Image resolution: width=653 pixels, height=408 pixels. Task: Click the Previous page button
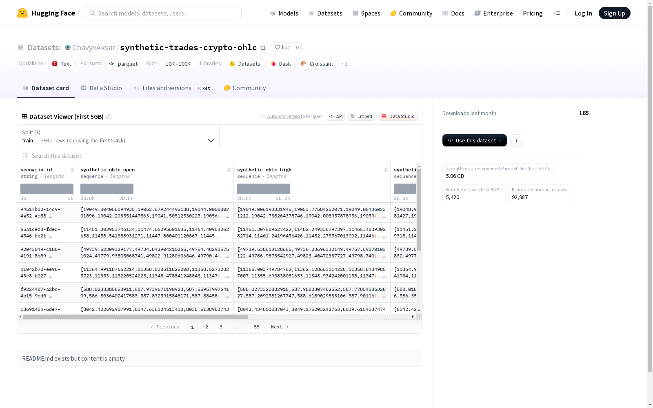pyautogui.click(x=165, y=327)
